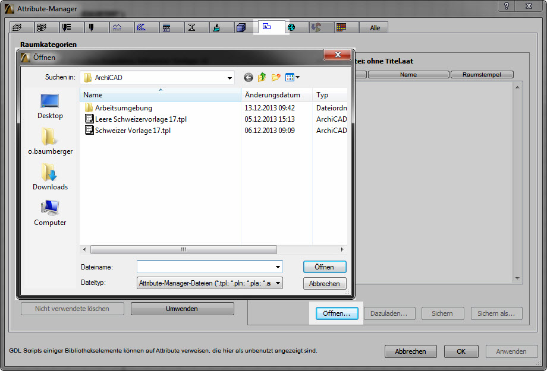Click the Öffnen... button in Attribute-Manager

337,313
